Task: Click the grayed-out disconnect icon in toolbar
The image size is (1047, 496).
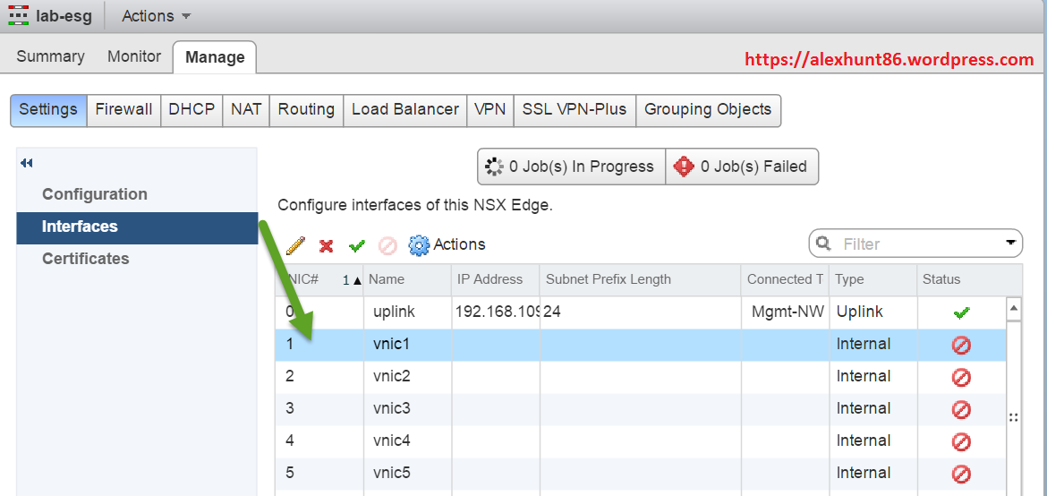Action: (x=387, y=245)
